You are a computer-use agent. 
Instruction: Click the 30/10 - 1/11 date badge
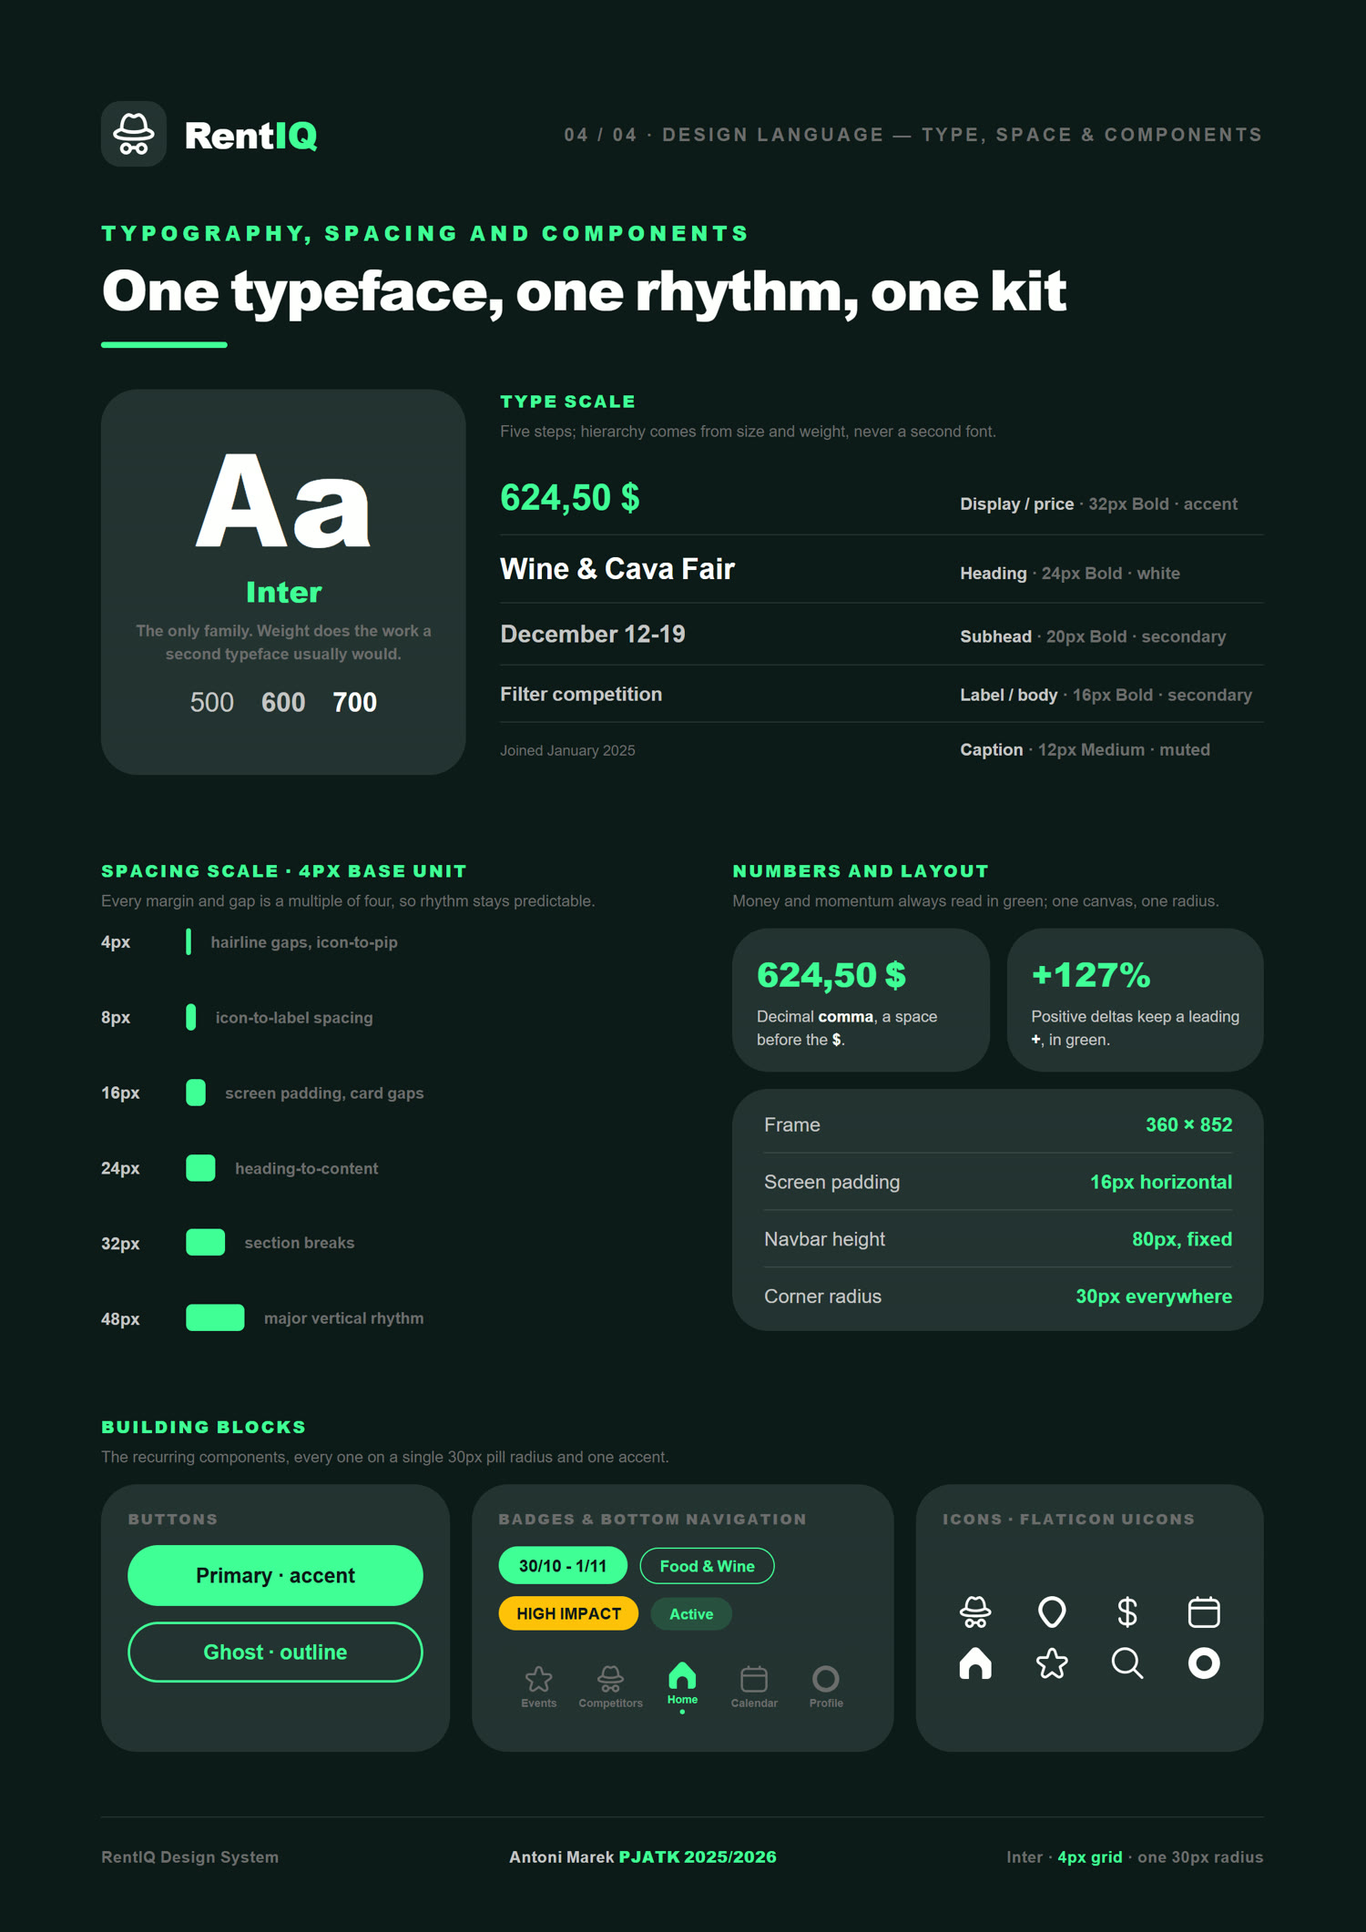[x=563, y=1565]
